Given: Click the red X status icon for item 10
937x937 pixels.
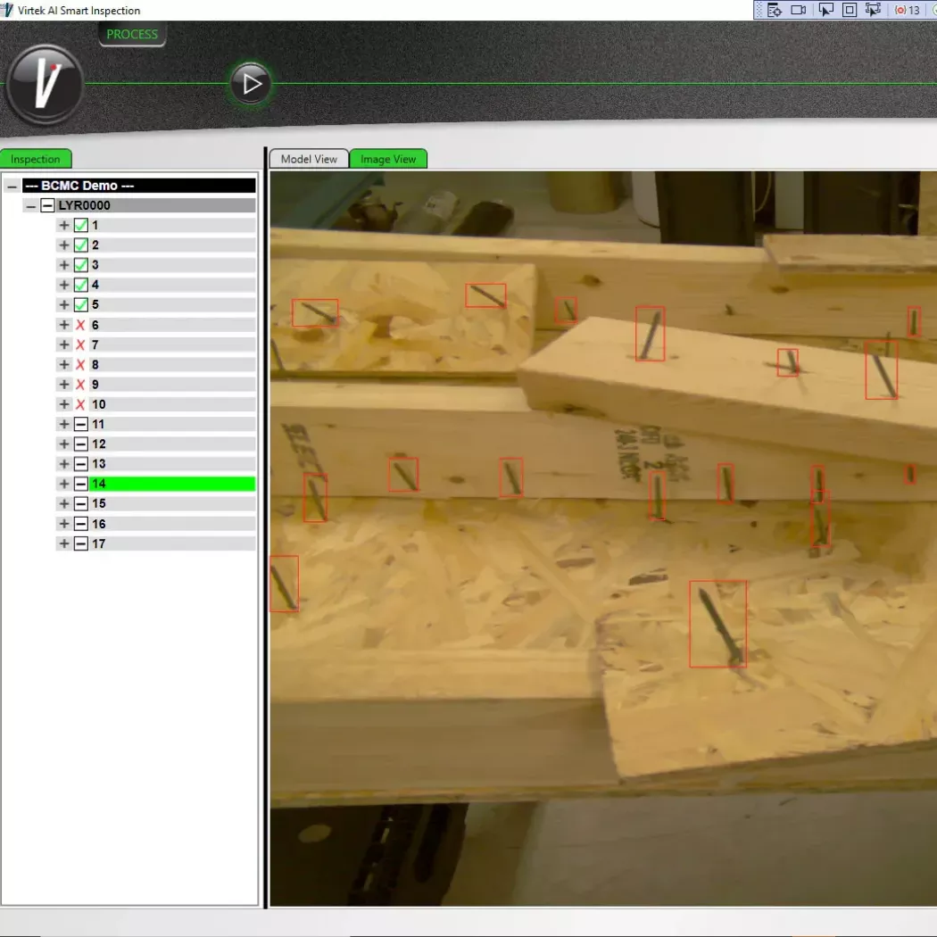Looking at the screenshot, I should [x=80, y=404].
